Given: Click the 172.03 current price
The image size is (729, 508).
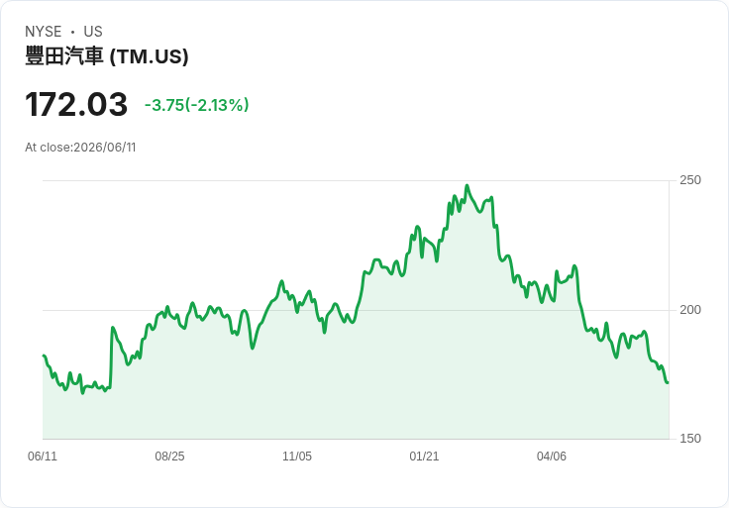Looking at the screenshot, I should (76, 104).
